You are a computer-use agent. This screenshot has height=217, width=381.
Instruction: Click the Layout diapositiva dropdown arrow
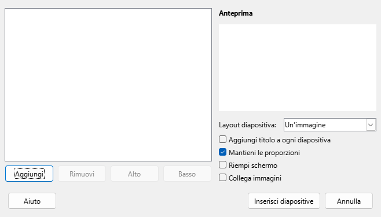[x=371, y=125]
